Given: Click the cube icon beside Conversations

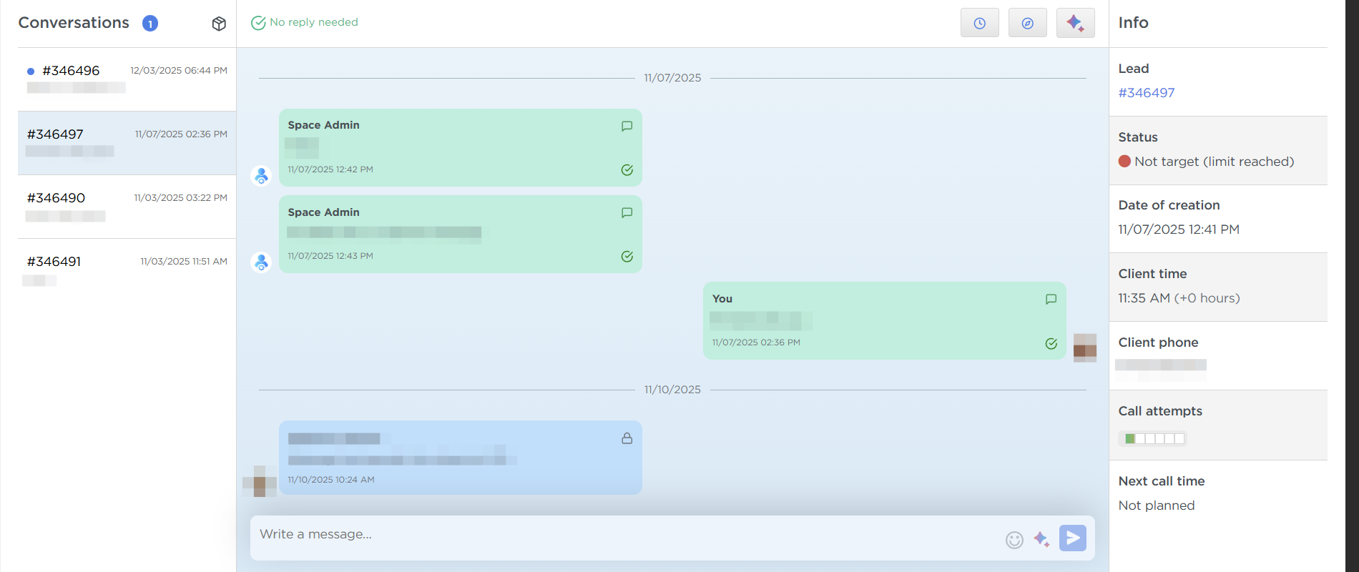Looking at the screenshot, I should coord(219,24).
